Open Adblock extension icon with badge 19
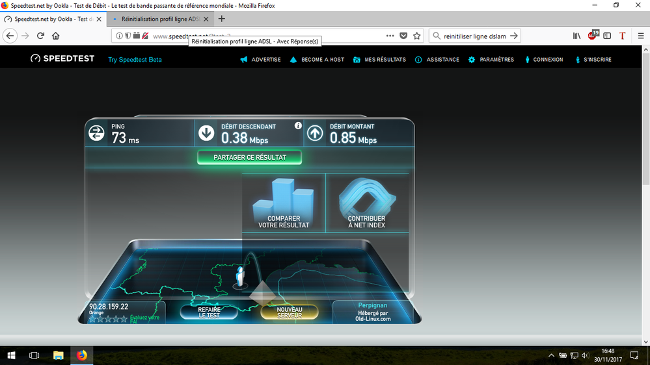Viewport: 650px width, 365px height. pyautogui.click(x=593, y=35)
